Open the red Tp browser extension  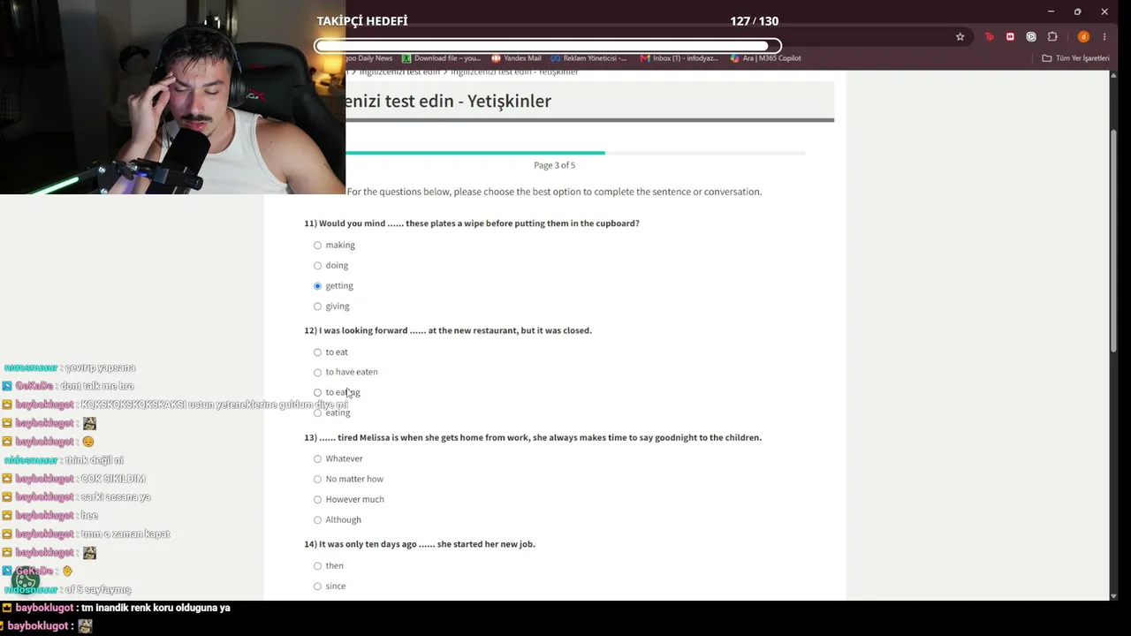(989, 37)
